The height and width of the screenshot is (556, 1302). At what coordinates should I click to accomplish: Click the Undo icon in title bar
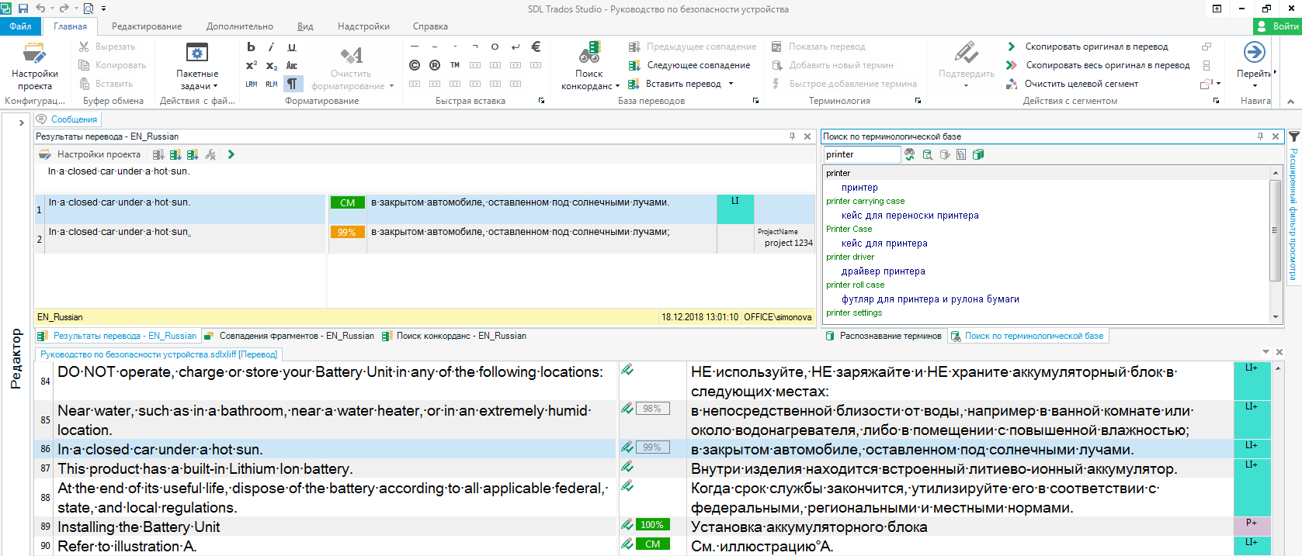coord(40,9)
